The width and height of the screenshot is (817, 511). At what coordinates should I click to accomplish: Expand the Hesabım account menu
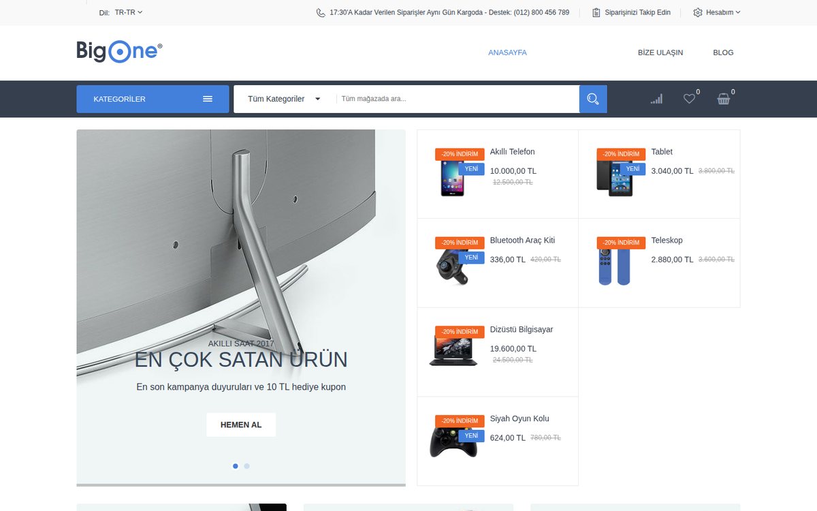tap(723, 12)
